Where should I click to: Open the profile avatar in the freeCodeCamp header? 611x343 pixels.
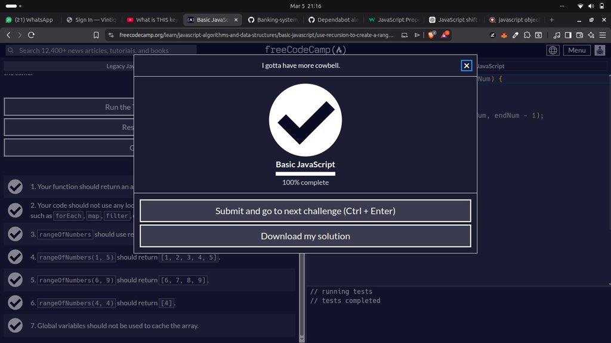(600, 50)
